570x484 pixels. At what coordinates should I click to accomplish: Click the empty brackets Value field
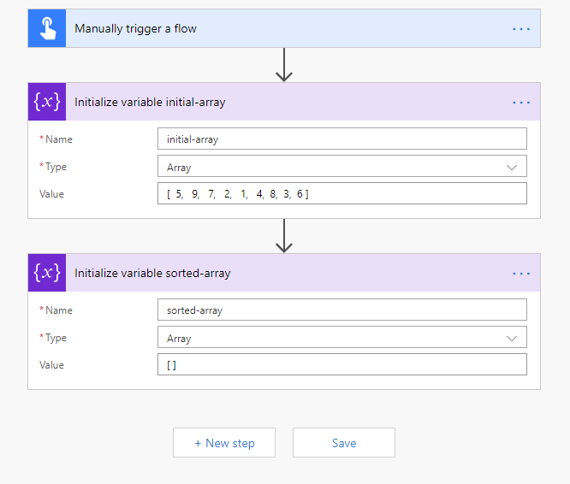tap(341, 365)
